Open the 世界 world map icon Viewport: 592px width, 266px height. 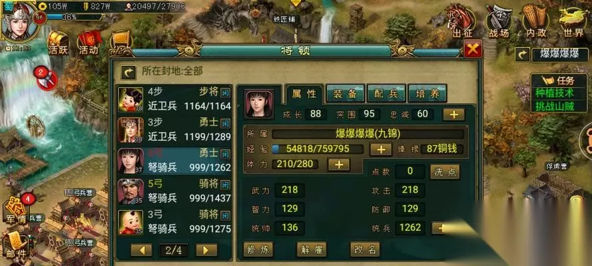(573, 21)
